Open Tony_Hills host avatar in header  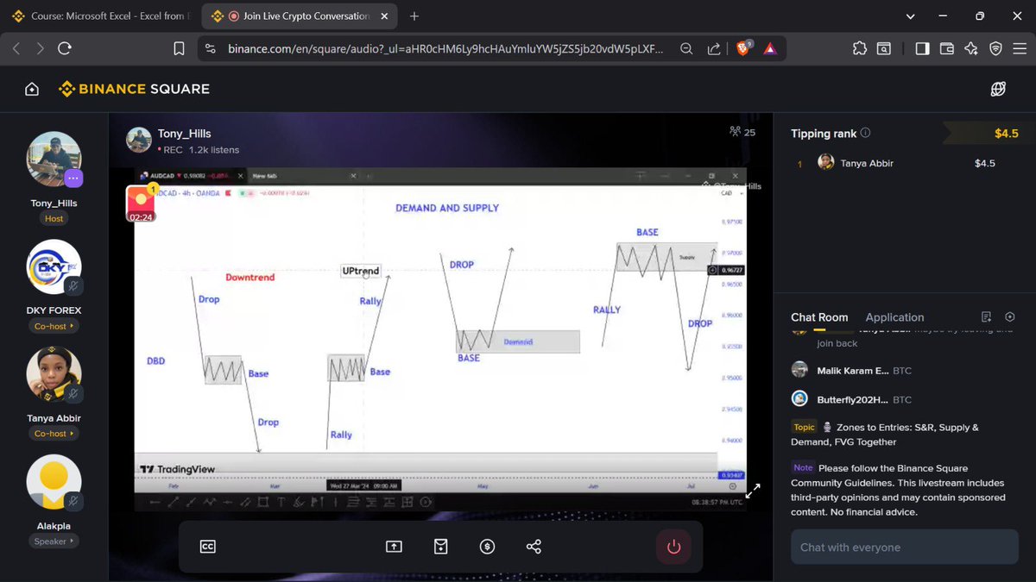click(139, 140)
